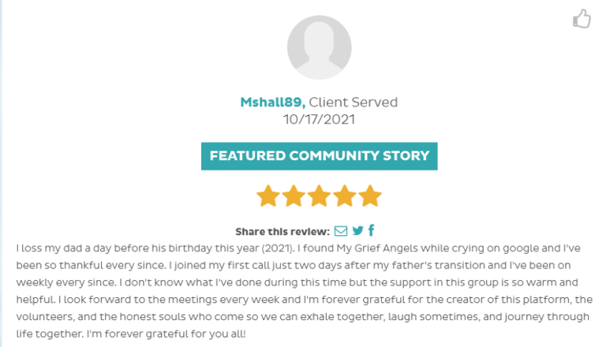The width and height of the screenshot is (606, 347).
Task: Share this review on Facebook
Action: point(372,231)
